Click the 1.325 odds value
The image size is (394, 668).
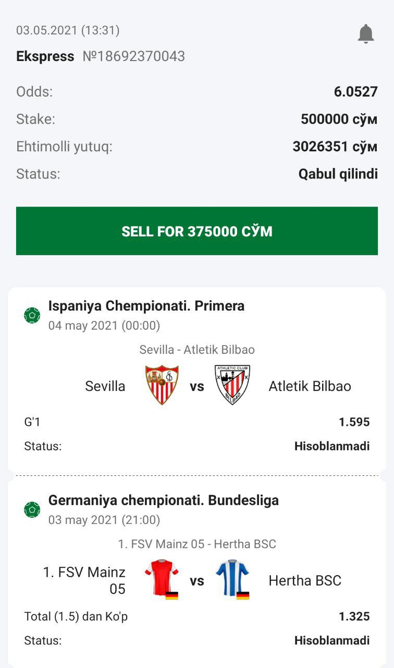(354, 616)
